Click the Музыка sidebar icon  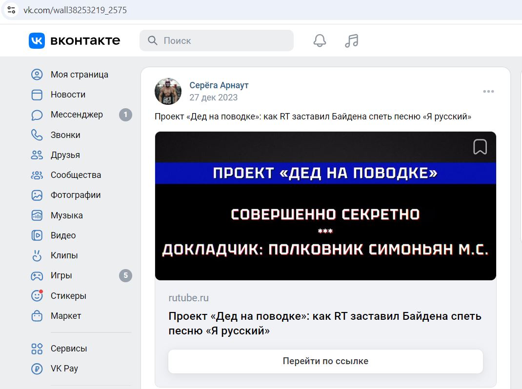37,215
